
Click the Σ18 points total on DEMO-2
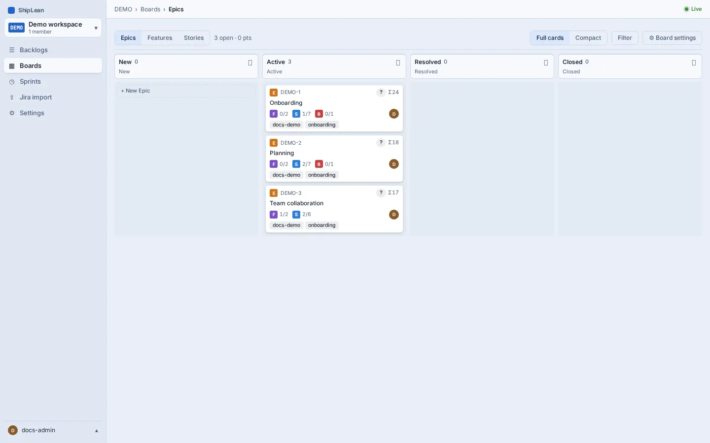393,143
